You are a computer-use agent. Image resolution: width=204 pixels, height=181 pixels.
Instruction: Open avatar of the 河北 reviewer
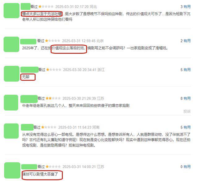(11, 11)
